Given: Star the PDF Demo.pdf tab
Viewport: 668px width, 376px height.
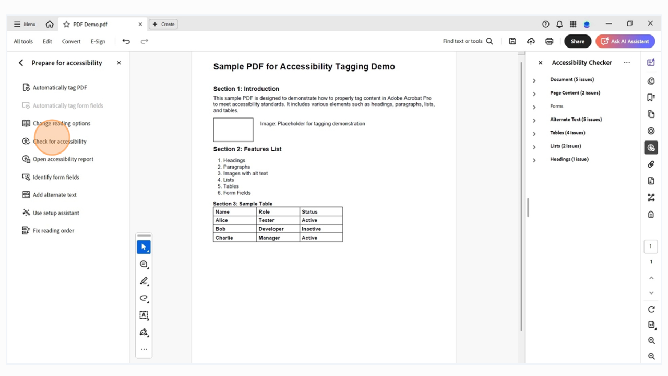Looking at the screenshot, I should click(66, 24).
